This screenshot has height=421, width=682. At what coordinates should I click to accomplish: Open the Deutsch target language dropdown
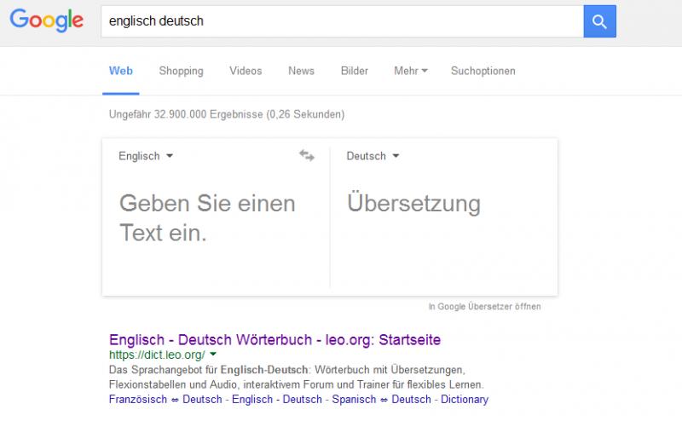[x=373, y=156]
